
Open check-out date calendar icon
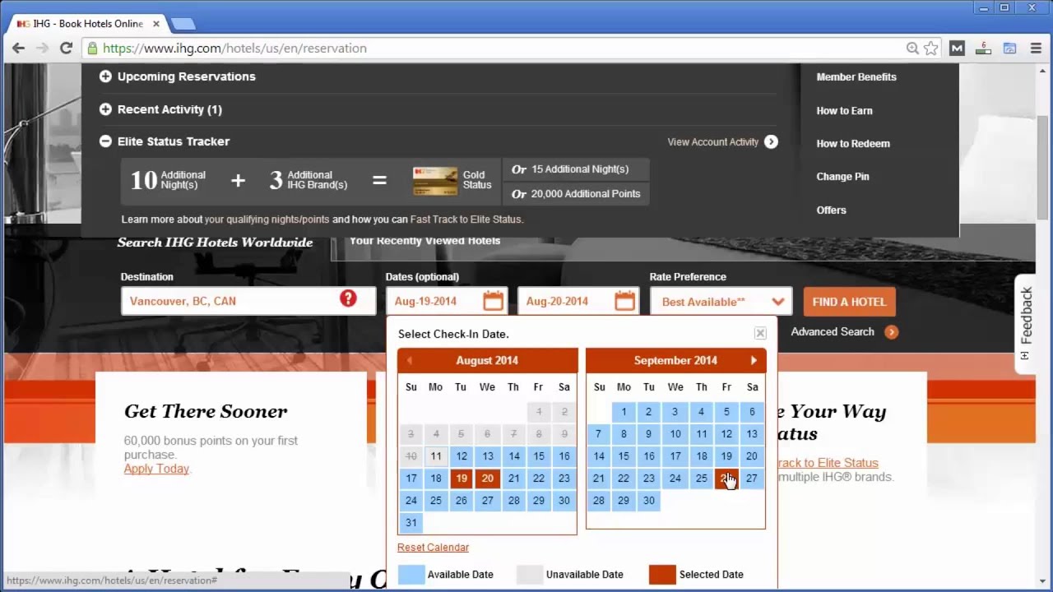[x=624, y=301]
